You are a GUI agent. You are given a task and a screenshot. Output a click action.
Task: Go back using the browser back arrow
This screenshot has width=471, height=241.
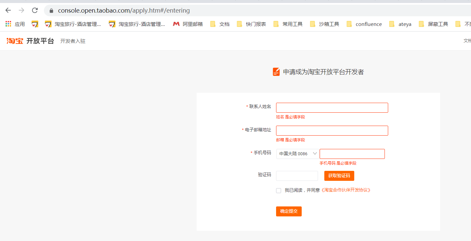8,10
